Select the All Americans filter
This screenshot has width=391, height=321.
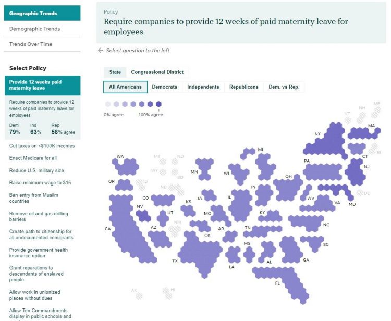125,87
